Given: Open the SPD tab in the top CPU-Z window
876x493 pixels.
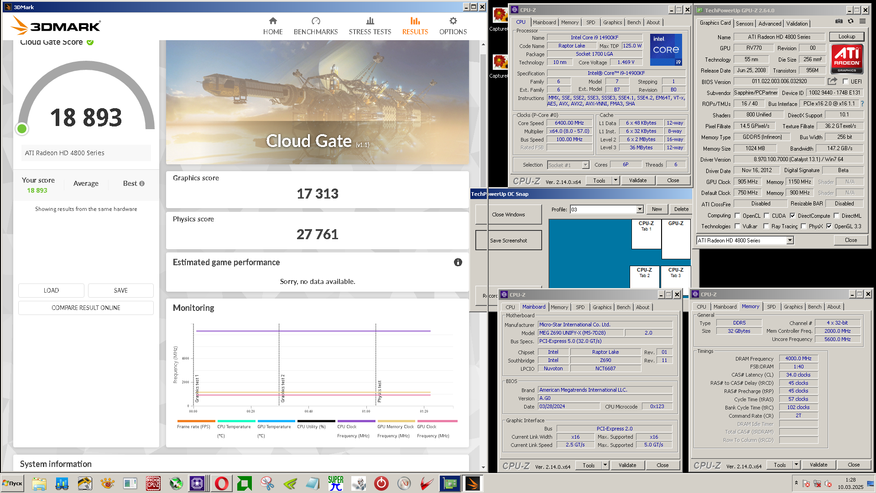Looking at the screenshot, I should 590,22.
